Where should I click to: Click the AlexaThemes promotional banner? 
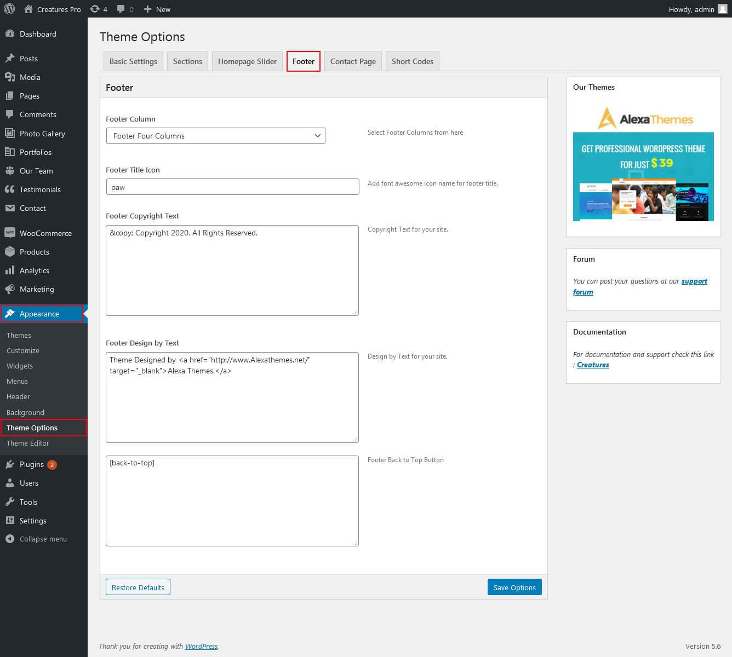point(643,163)
